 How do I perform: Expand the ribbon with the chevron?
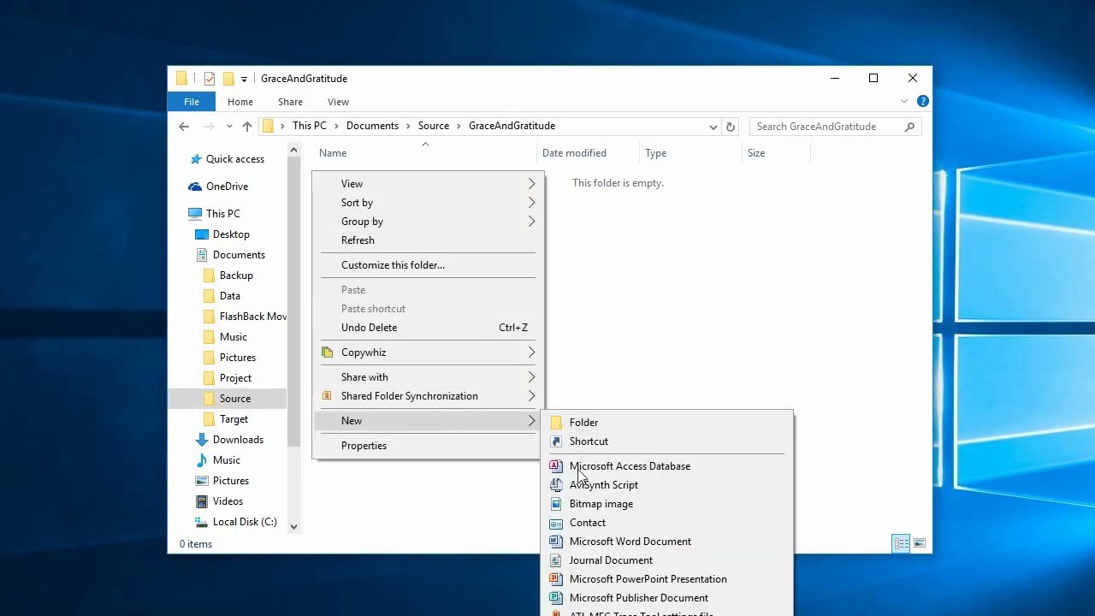904,102
